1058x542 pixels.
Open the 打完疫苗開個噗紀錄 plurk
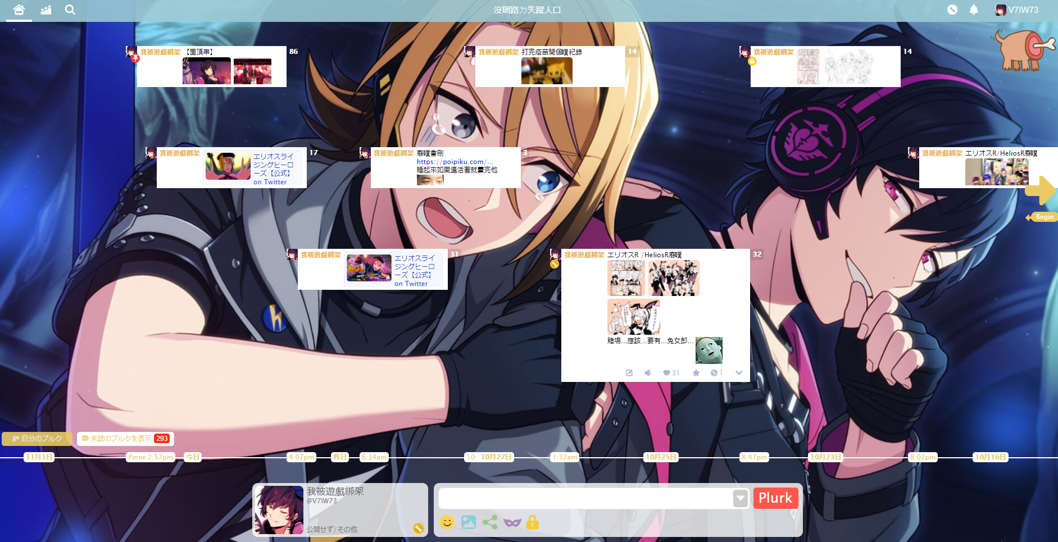pos(552,52)
